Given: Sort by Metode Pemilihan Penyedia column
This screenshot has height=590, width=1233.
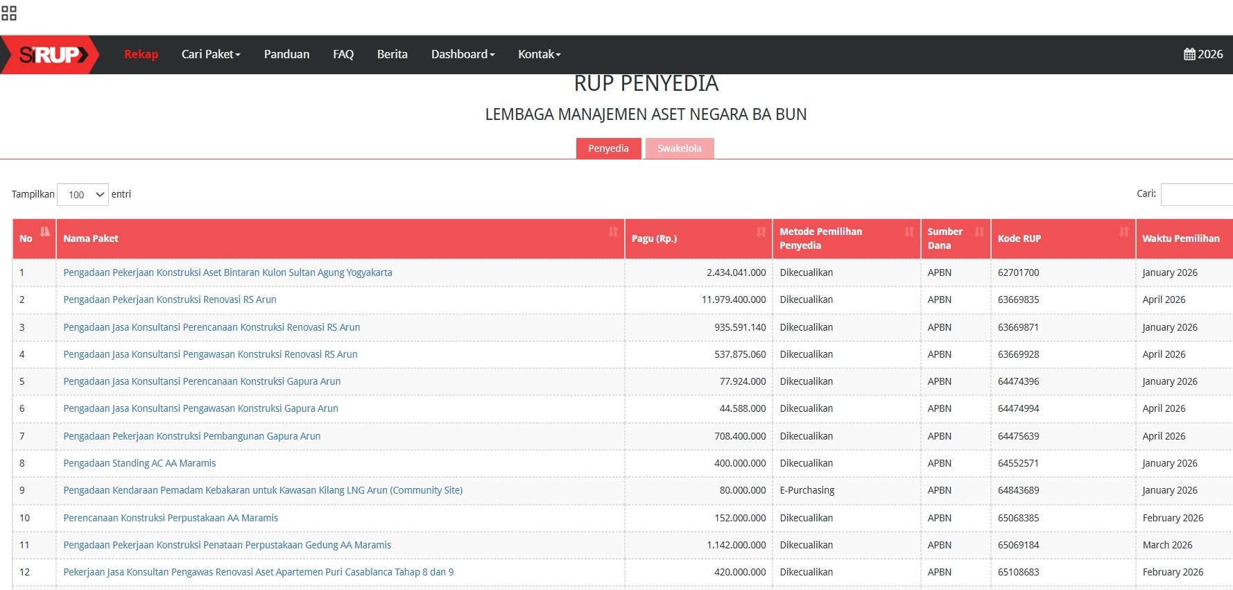Looking at the screenshot, I should (x=846, y=238).
